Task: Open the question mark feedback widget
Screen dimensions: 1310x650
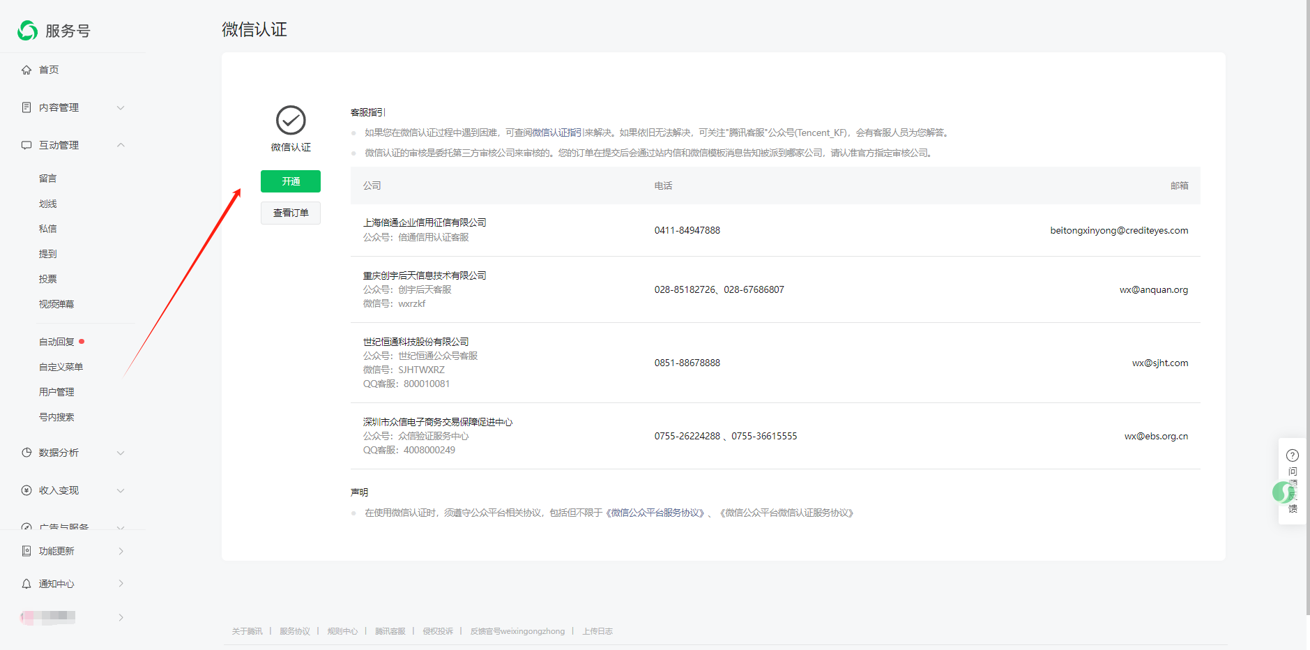Action: pos(1292,455)
